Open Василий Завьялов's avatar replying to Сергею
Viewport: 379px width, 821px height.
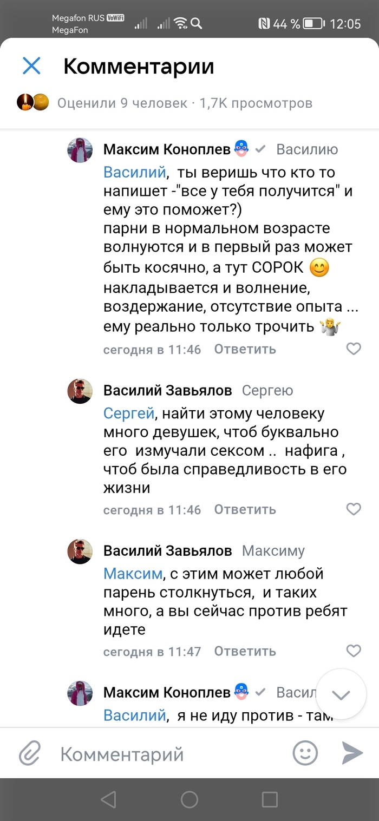80,391
